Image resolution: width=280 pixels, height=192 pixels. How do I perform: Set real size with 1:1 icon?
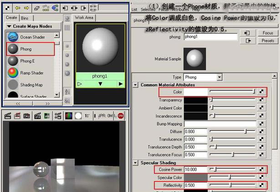click(87, 116)
